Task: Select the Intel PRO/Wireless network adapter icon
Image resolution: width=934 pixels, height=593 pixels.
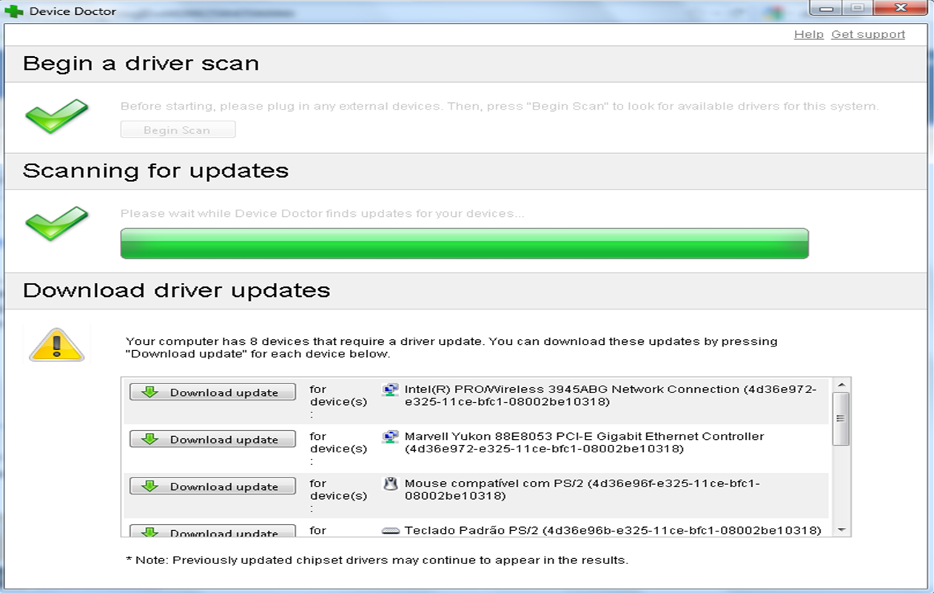Action: tap(390, 388)
